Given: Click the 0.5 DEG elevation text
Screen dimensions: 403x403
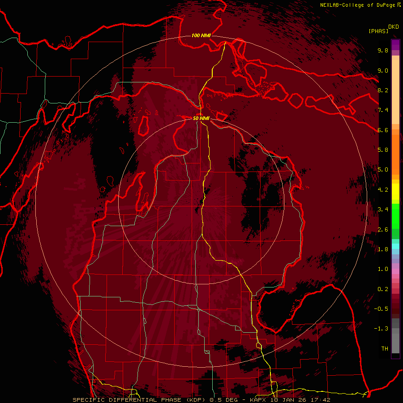Looking at the screenshot, I should (x=224, y=400).
